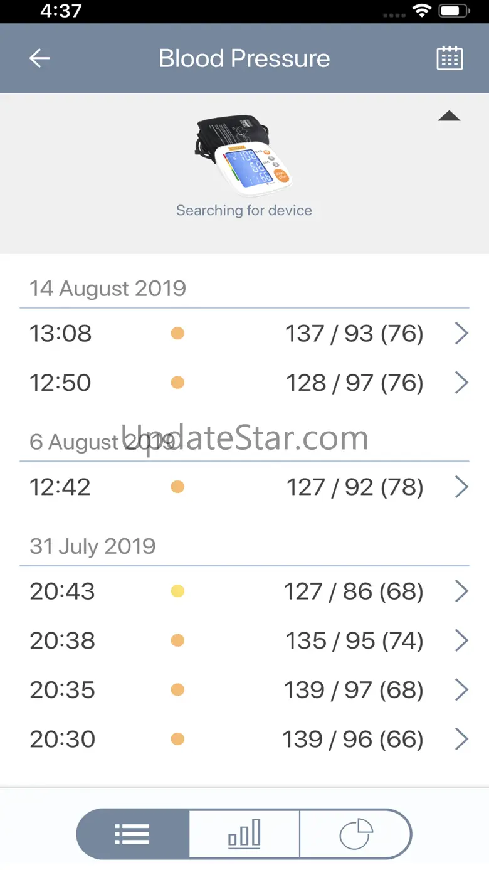This screenshot has width=489, height=870.
Task: Open details chevron for 20:38 reading
Action: pyautogui.click(x=461, y=640)
